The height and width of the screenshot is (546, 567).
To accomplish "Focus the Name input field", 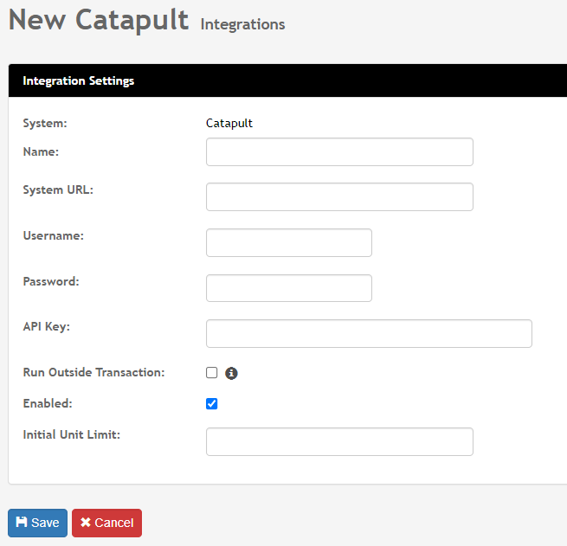I will click(x=339, y=151).
